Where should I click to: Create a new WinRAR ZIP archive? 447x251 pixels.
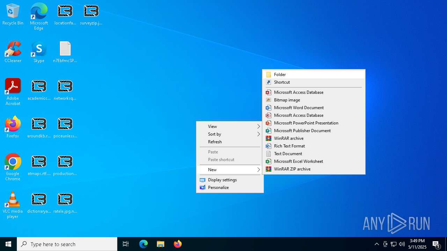[314, 169]
